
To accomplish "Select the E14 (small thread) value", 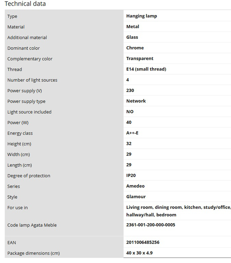I will point(146,69).
